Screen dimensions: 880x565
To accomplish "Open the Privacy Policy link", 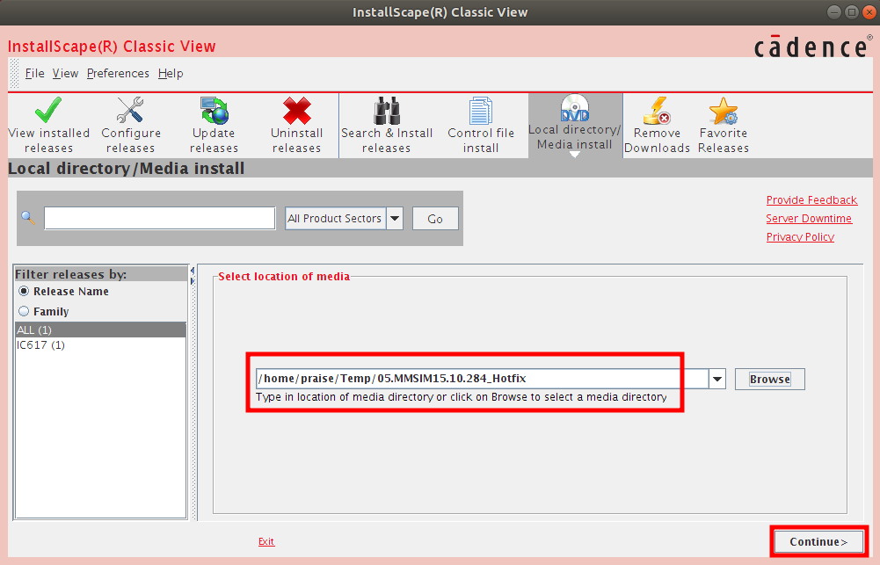I will click(x=800, y=236).
